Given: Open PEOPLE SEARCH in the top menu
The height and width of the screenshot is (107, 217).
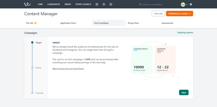Looking at the screenshot, I should (83, 4).
